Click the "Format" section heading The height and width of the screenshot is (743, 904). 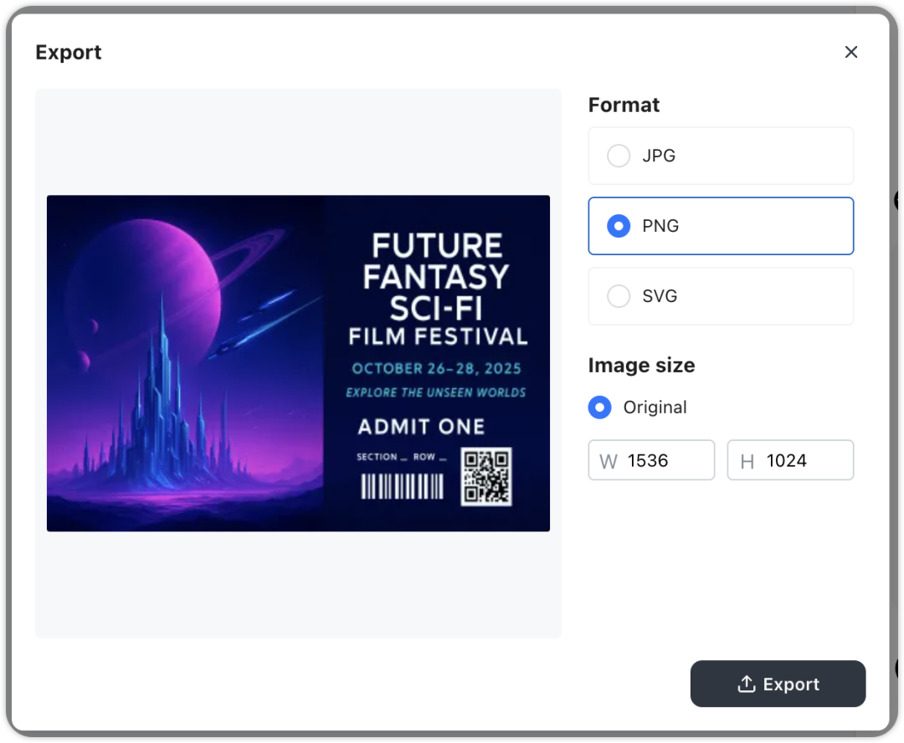click(x=624, y=105)
